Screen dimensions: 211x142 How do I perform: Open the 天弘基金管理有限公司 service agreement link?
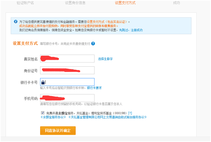[x=107, y=117]
